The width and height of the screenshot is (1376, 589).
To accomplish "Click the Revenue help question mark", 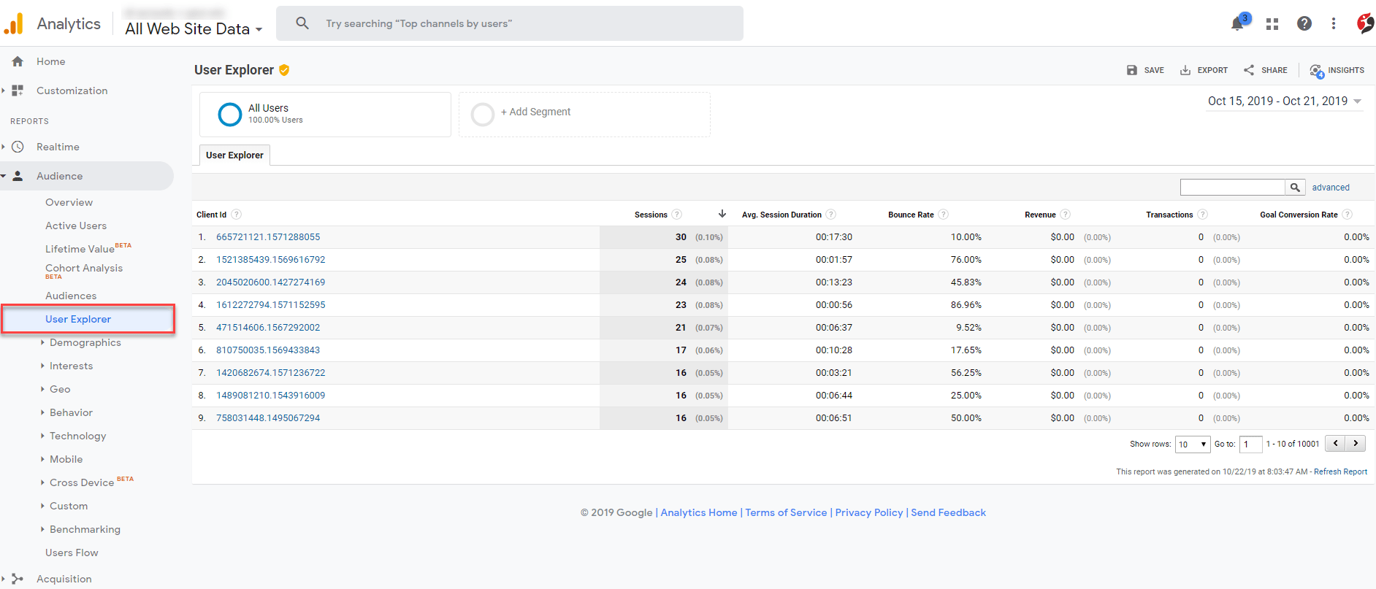I will [1066, 215].
